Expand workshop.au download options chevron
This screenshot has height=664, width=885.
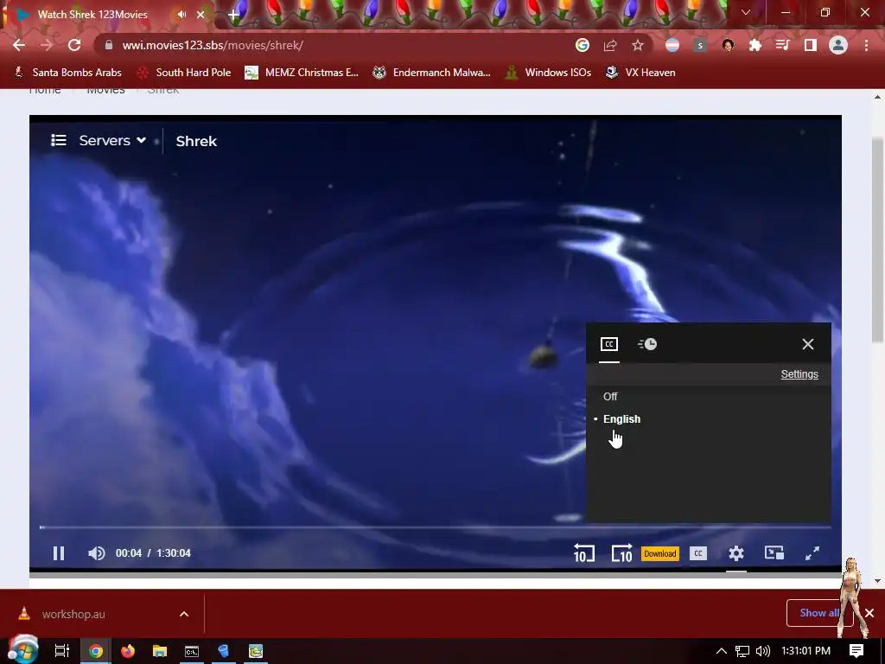point(184,614)
